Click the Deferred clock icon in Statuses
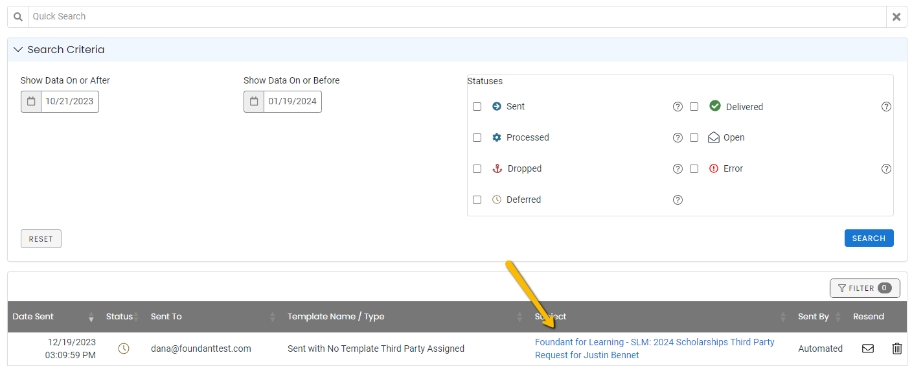912x366 pixels. 497,200
